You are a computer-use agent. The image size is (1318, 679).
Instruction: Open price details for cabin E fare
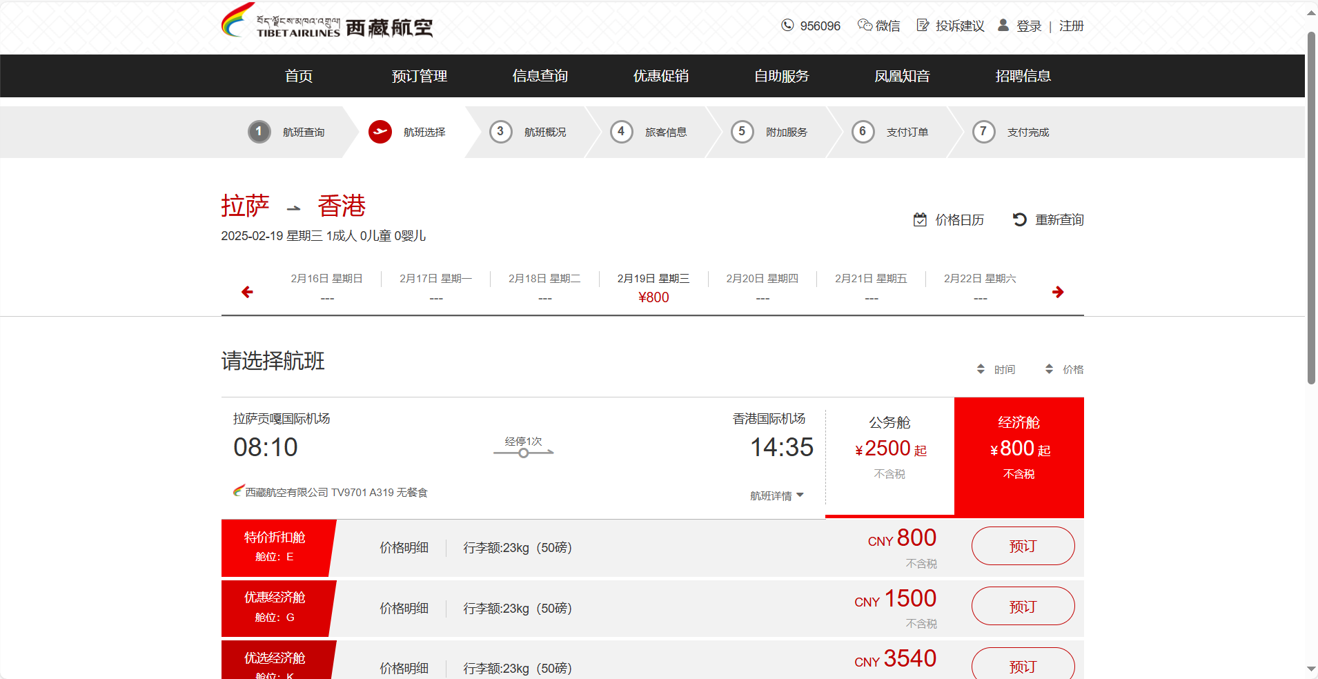(x=404, y=547)
